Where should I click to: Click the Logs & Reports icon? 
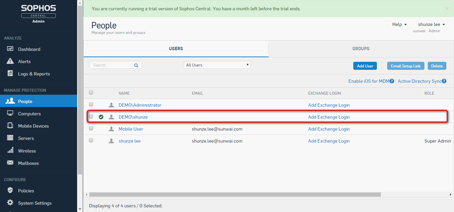point(10,73)
